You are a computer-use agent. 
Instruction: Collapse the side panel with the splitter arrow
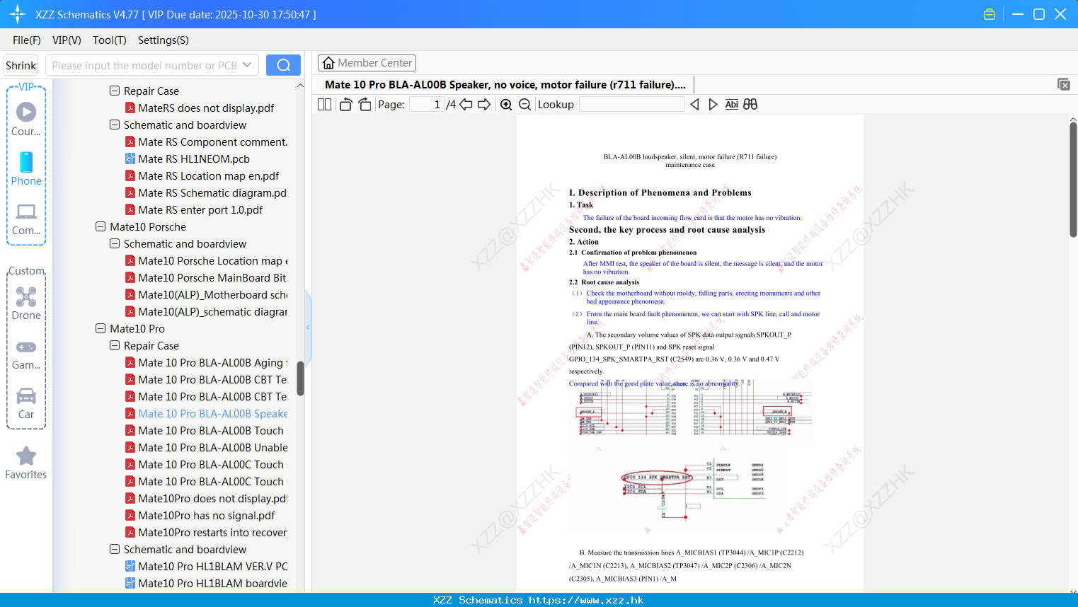pyautogui.click(x=308, y=327)
